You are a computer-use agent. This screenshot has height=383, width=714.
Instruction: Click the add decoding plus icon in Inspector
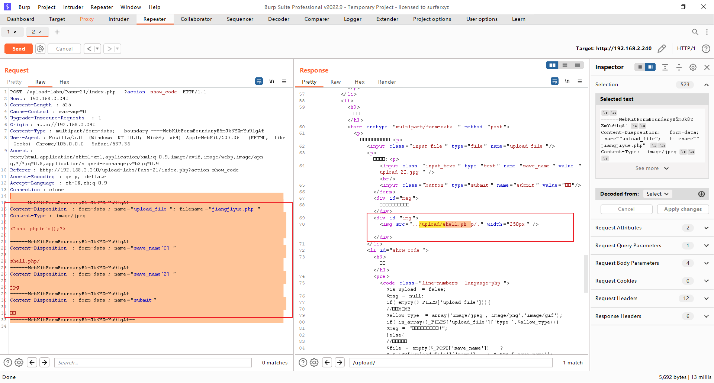click(701, 194)
